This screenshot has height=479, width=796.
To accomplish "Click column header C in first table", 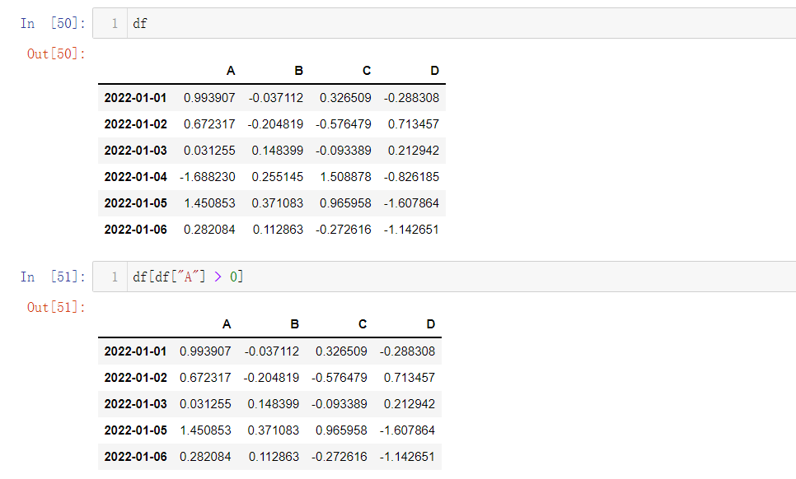I will click(x=367, y=71).
